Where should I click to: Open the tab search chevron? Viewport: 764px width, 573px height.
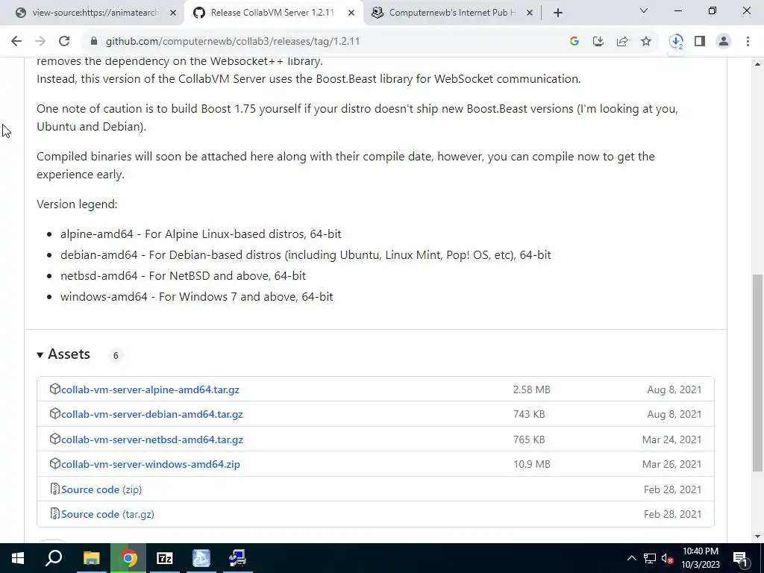point(644,10)
